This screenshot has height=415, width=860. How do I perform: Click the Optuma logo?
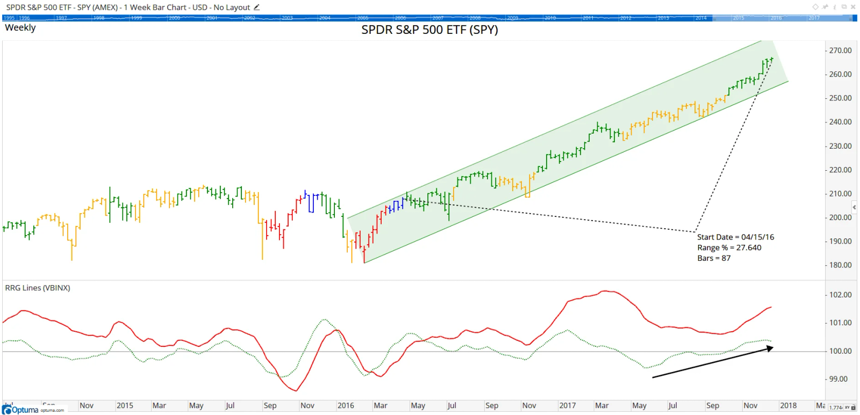tap(20, 410)
